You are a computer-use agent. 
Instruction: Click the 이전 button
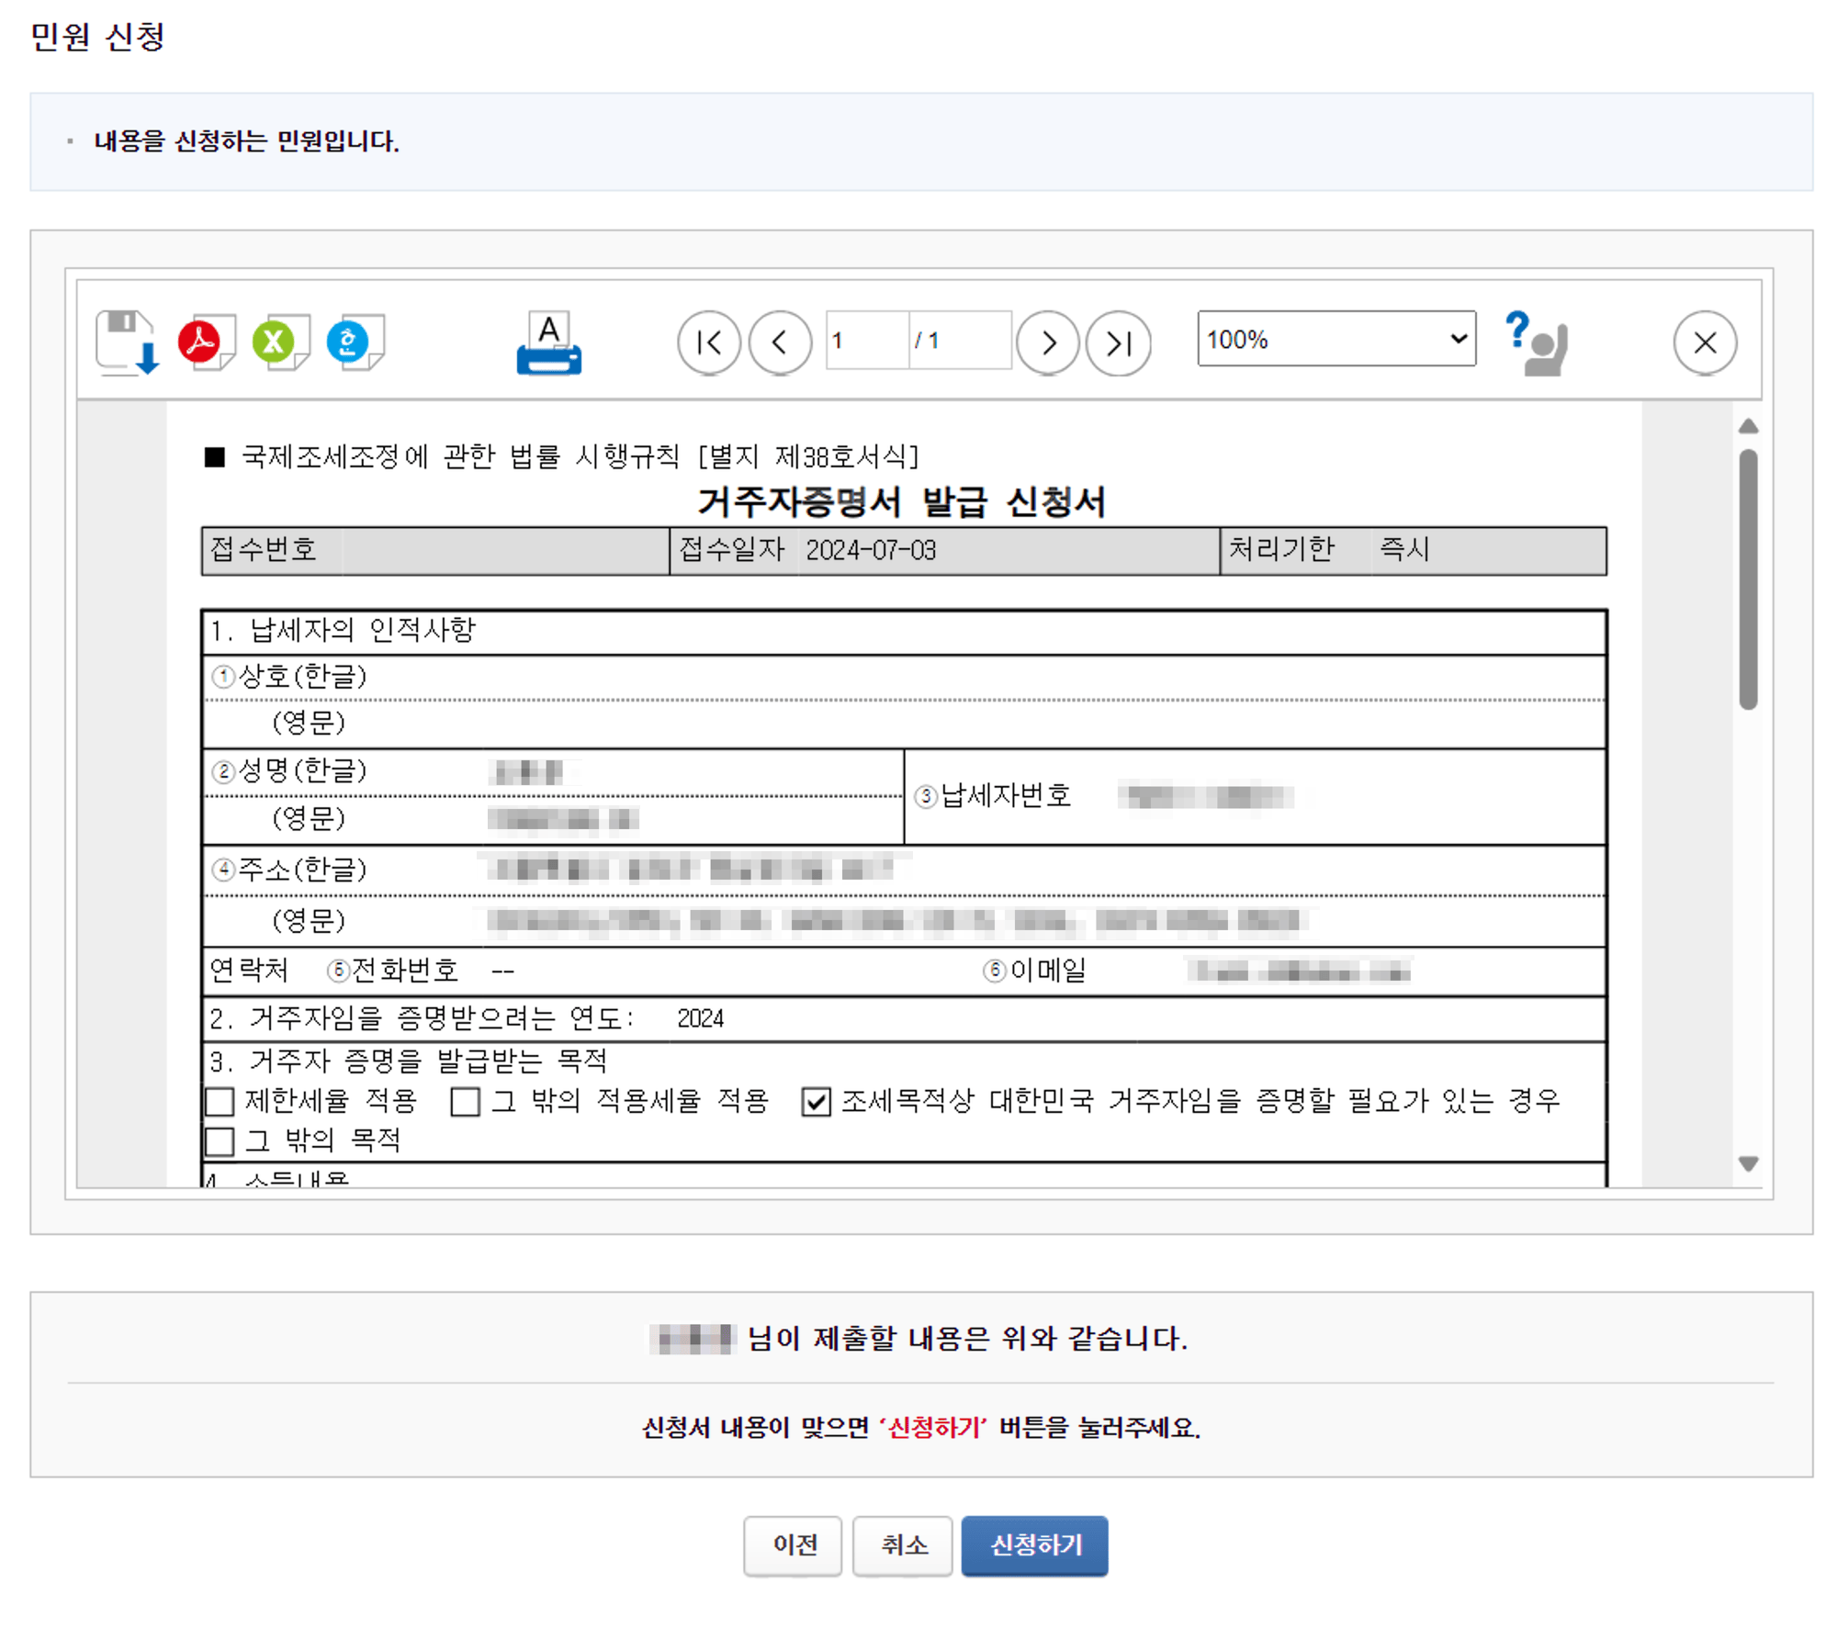point(793,1545)
